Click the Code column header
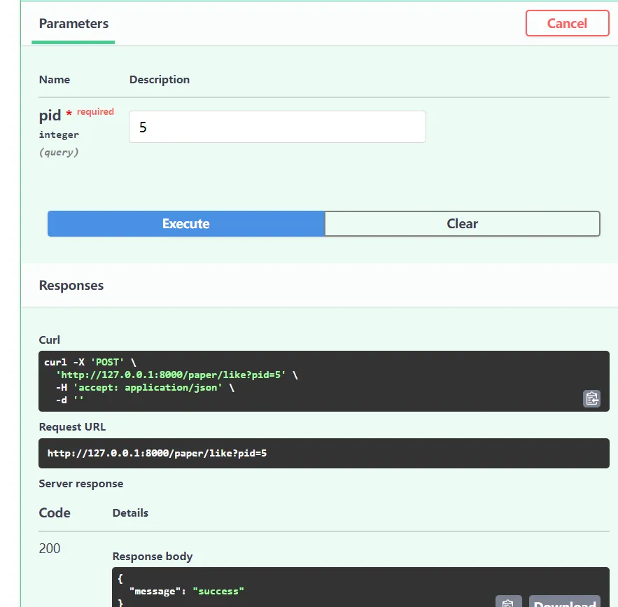This screenshot has height=607, width=618. (55, 513)
